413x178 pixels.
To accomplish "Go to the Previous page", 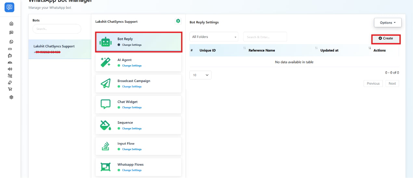I will [x=373, y=83].
